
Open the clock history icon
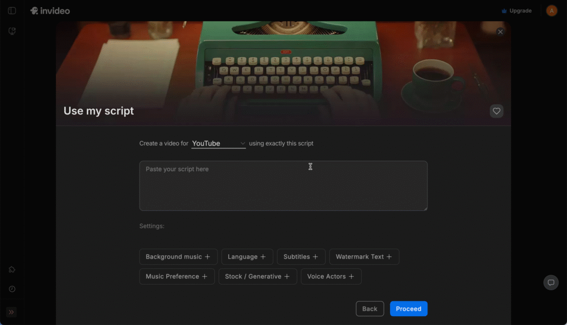coord(12,289)
